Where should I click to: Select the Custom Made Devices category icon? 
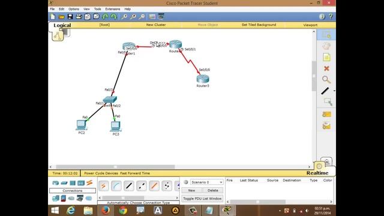point(80,198)
